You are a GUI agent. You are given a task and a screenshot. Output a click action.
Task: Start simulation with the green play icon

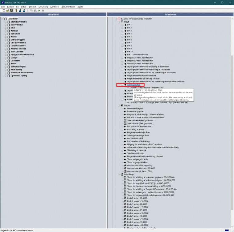[x=39, y=11]
